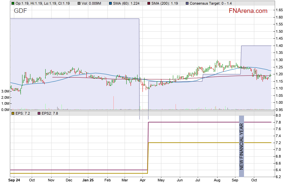Click the purple EPS2 legend swatch
Image resolution: width=284 pixels, height=187 pixels.
(38, 113)
